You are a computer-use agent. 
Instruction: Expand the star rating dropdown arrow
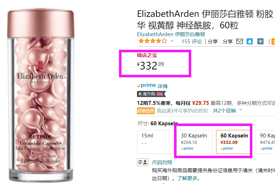tap(172, 41)
